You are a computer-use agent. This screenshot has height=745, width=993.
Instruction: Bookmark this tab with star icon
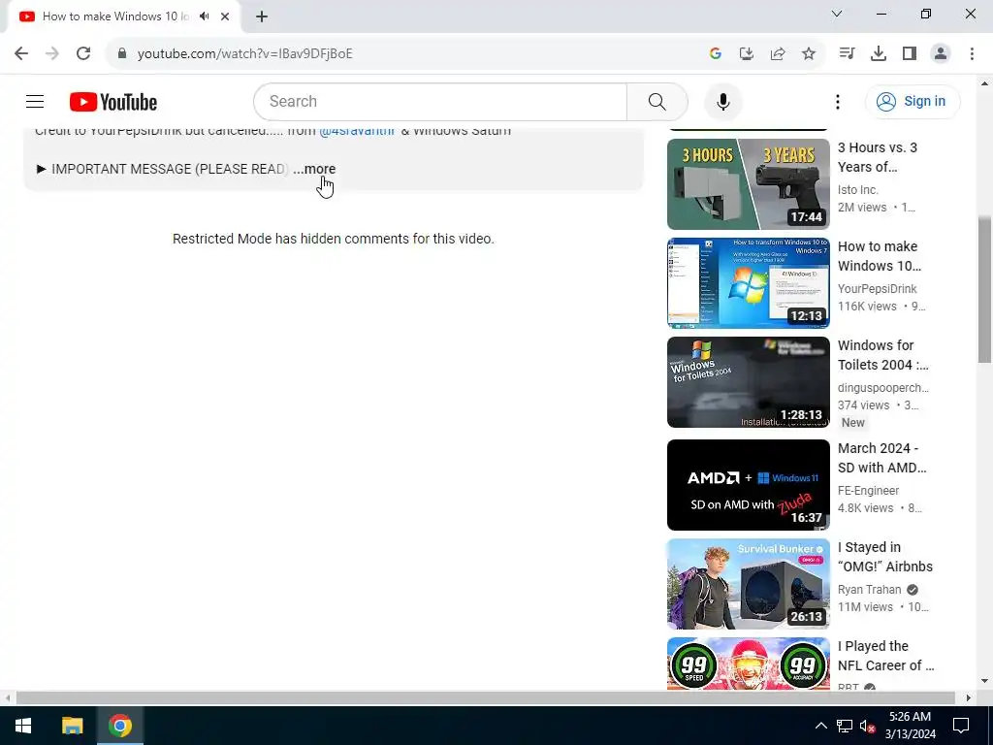click(x=809, y=54)
